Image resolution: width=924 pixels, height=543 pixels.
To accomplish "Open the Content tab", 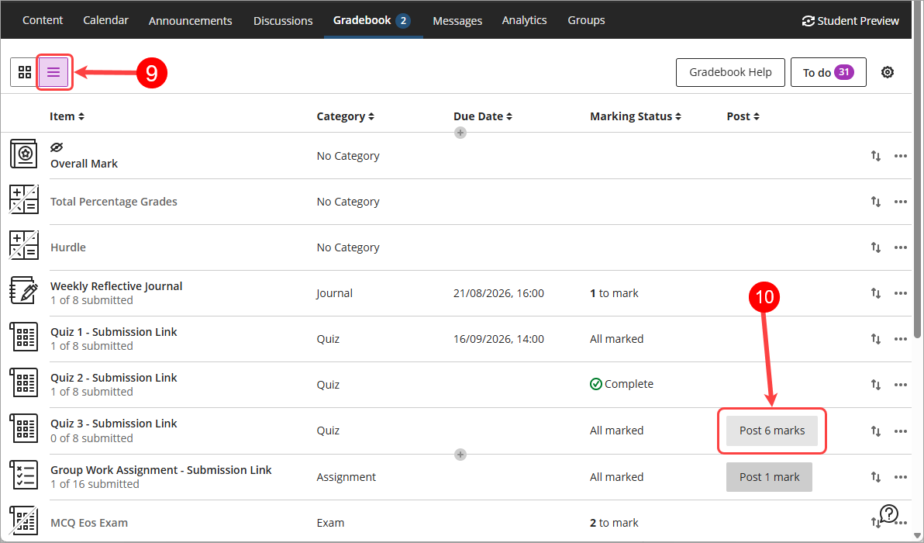I will click(x=43, y=20).
